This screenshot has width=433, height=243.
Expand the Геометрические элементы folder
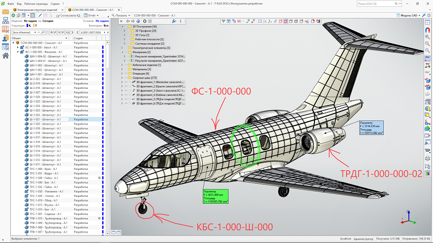122,48
